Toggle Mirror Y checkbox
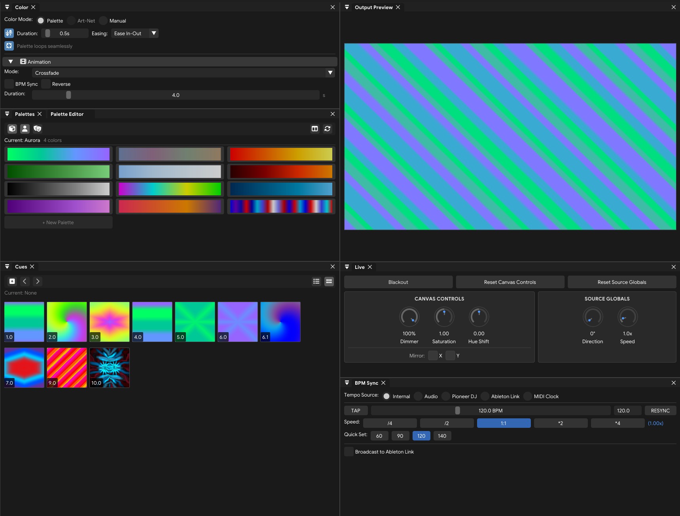 (x=450, y=355)
